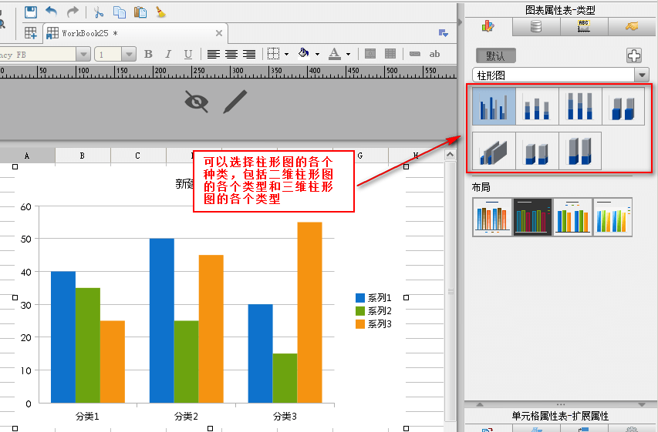658x432 pixels.
Task: Choose the layout with the top legend
Action: [573, 217]
